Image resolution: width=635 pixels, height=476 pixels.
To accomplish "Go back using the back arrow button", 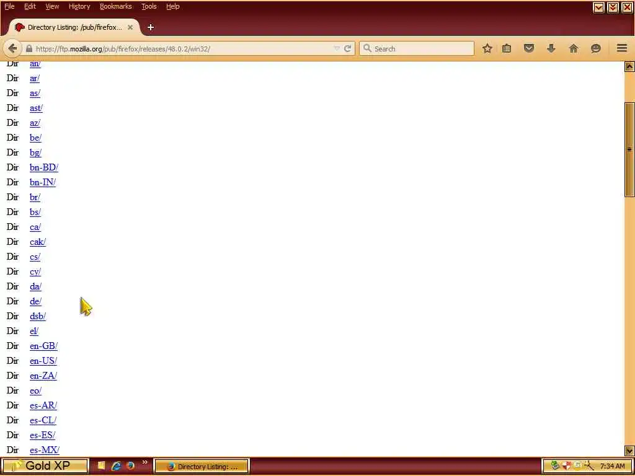I will click(x=12, y=48).
